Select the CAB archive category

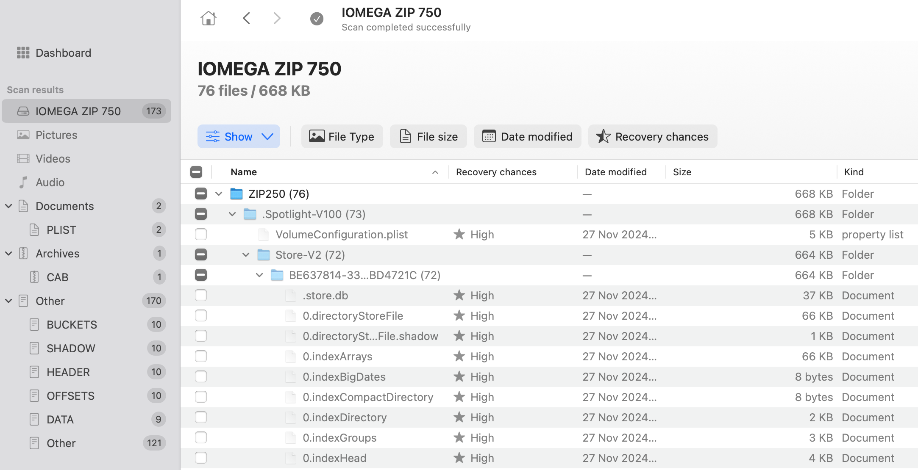[x=57, y=277]
